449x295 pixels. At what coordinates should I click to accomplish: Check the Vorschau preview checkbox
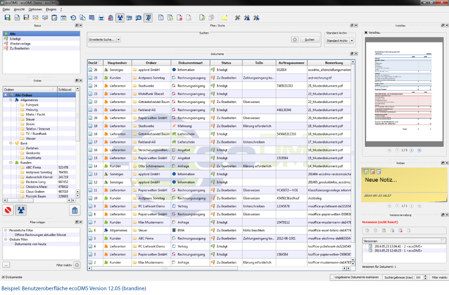click(366, 33)
